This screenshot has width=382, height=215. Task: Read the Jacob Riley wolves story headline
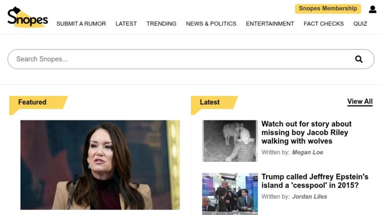[306, 132]
